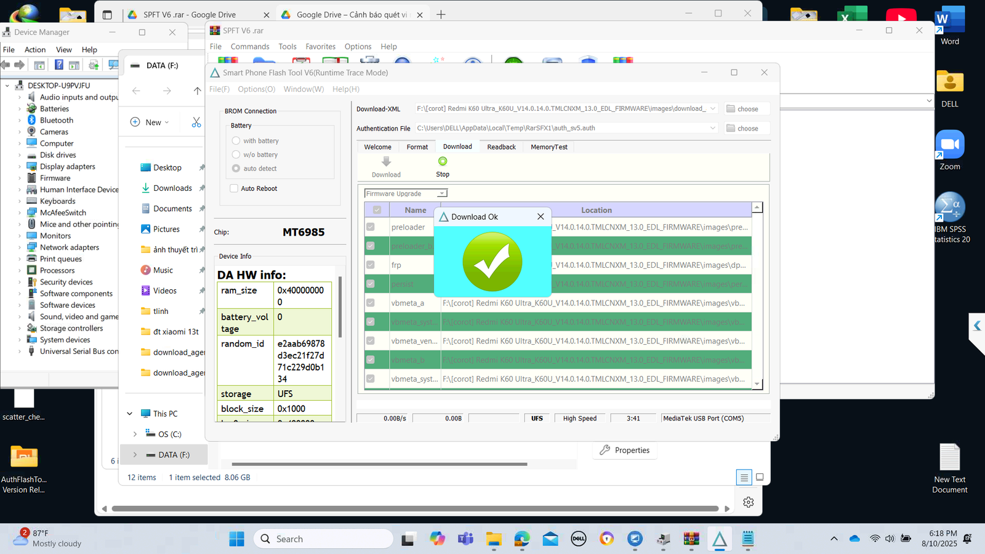Switch to the Readback tab
The height and width of the screenshot is (554, 985).
click(502, 147)
